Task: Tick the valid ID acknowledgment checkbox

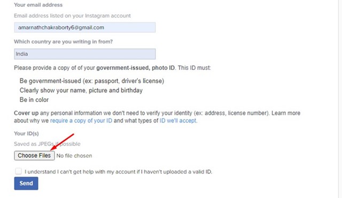Action: pyautogui.click(x=19, y=171)
